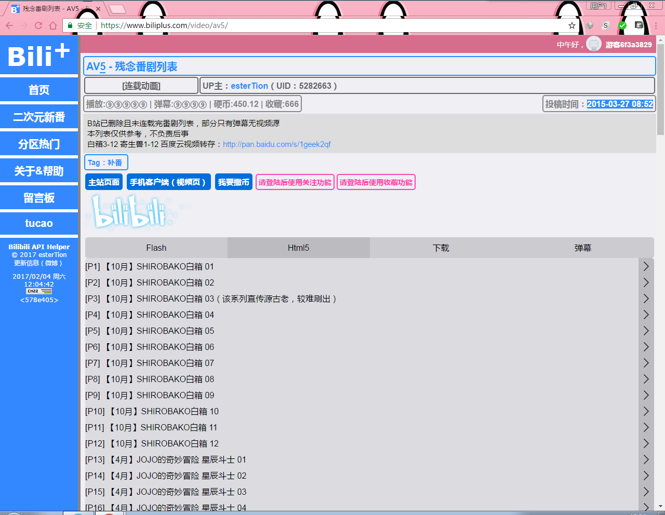The width and height of the screenshot is (665, 515).
Task: Expand the SHIROBAKO白箱 12 row arrow
Action: pos(646,443)
